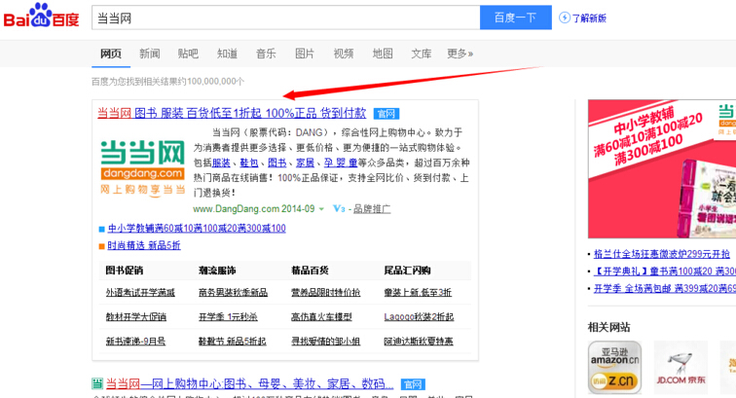736x398 pixels.
Task: Open the 服装 link in the description
Action: pos(221,163)
